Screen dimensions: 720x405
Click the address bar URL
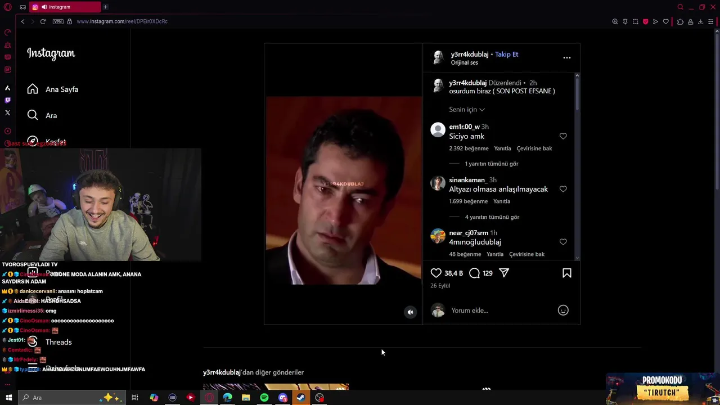122,21
